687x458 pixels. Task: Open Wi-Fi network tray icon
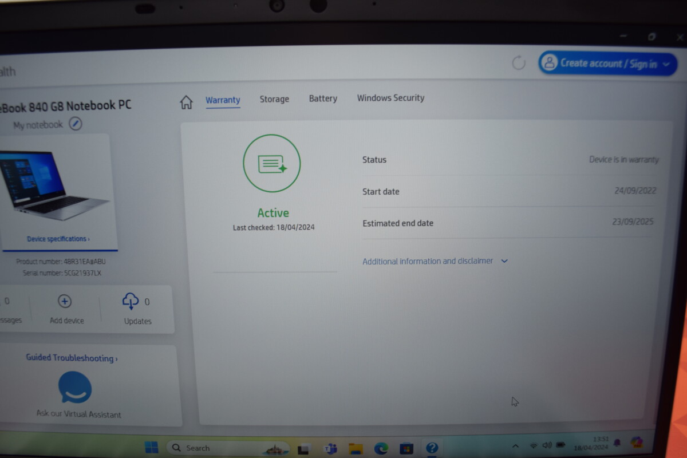[534, 445]
